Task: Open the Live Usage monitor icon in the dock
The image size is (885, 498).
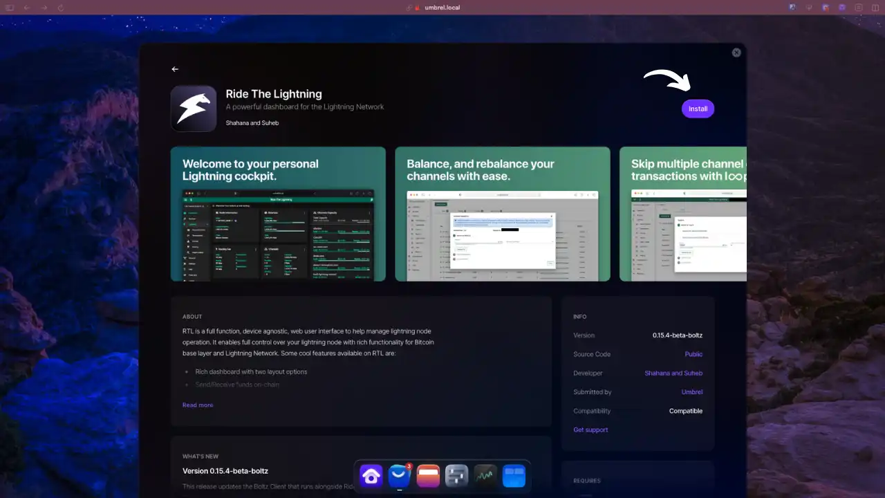Action: (485, 476)
